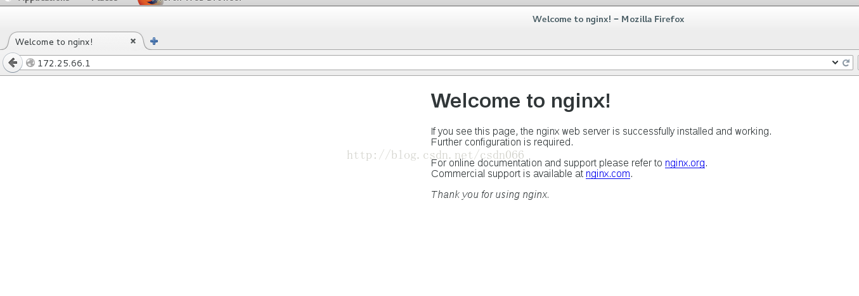
Task: Click the Welcome to nginx! heading
Action: click(520, 101)
